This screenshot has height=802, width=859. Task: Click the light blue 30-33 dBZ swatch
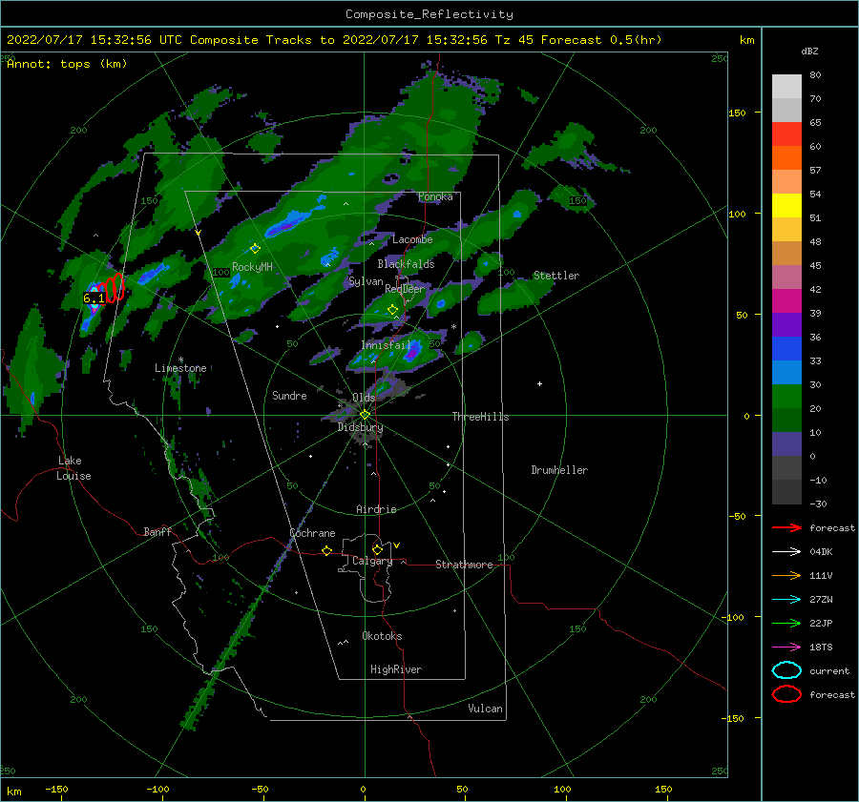pyautogui.click(x=786, y=373)
